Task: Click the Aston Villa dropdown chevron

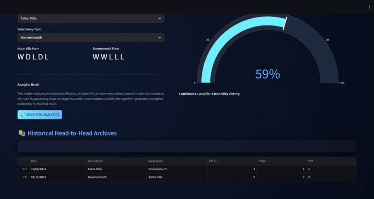Action: point(159,19)
